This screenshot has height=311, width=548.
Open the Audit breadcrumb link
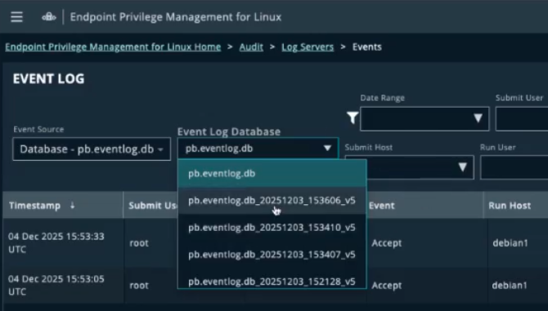point(251,47)
